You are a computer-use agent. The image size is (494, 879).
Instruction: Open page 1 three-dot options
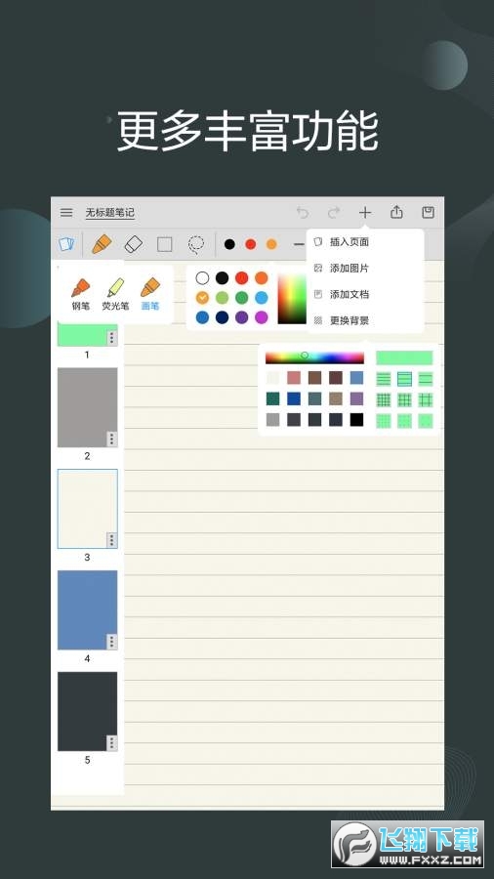[x=112, y=338]
